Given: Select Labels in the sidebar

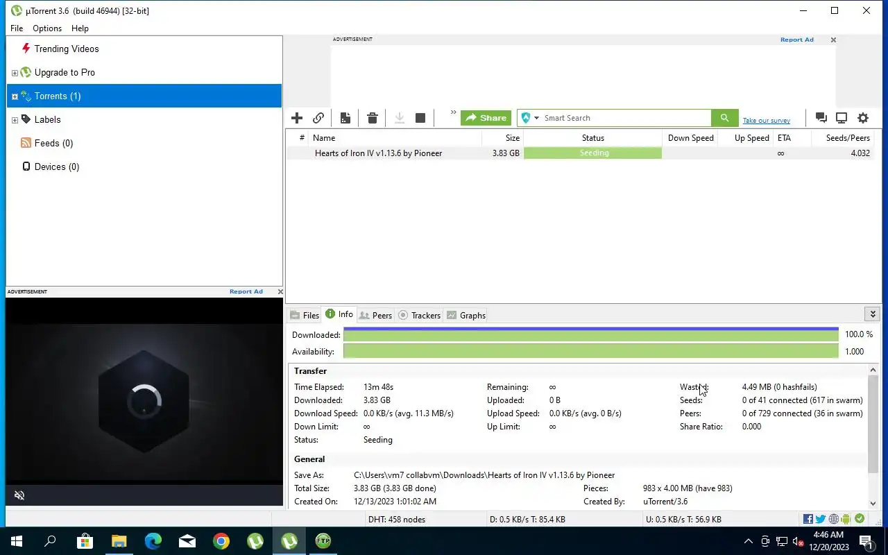Looking at the screenshot, I should pyautogui.click(x=47, y=119).
